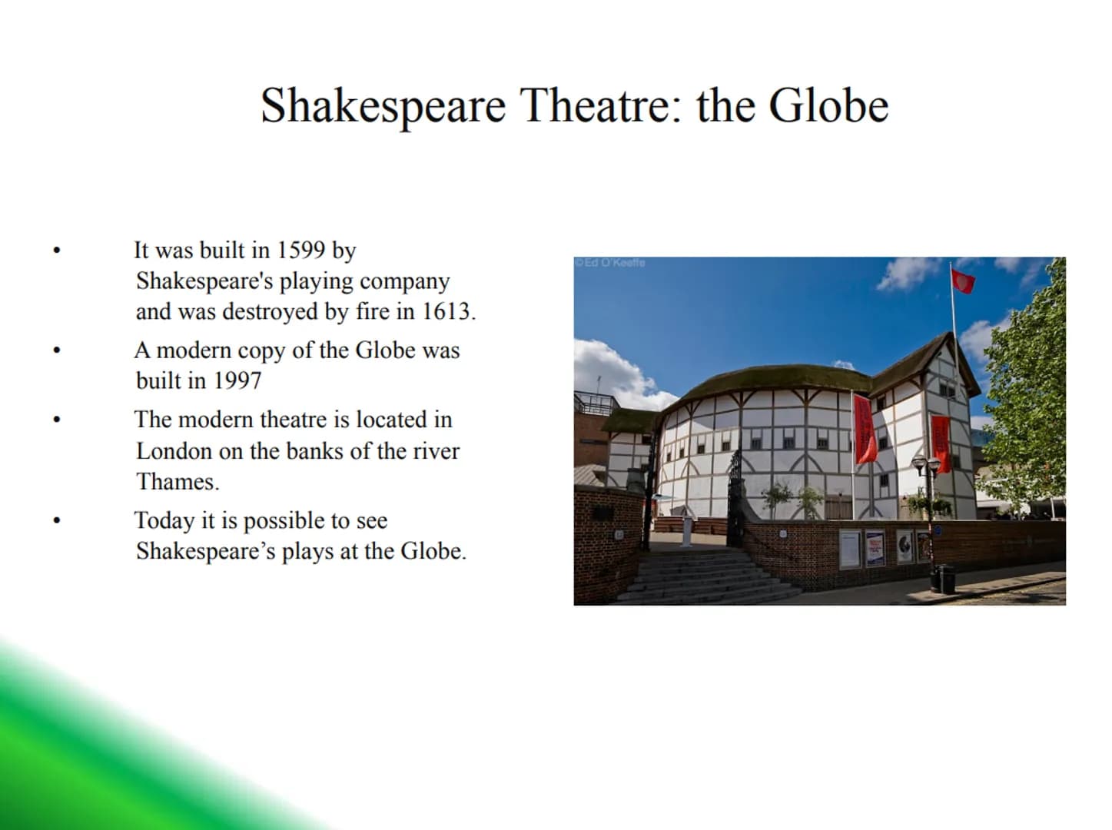This screenshot has width=1112, height=830.
Task: Click the line "Shakespeare's plays at the Globe."
Action: 301,552
